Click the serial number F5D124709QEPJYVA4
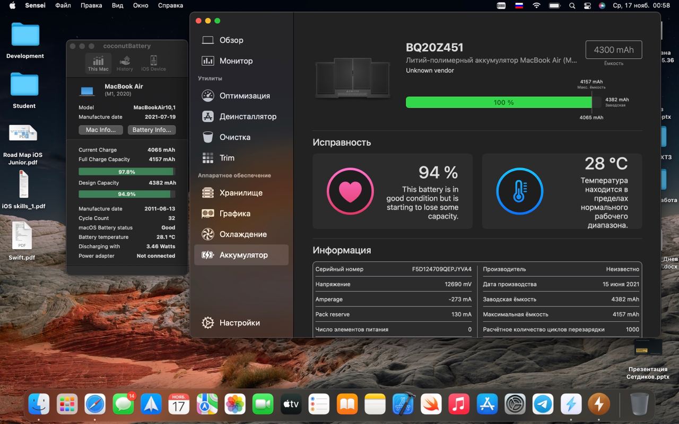This screenshot has width=679, height=424. pos(442,269)
